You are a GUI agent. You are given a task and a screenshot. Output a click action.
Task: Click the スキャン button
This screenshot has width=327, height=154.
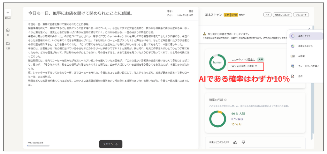(111, 144)
